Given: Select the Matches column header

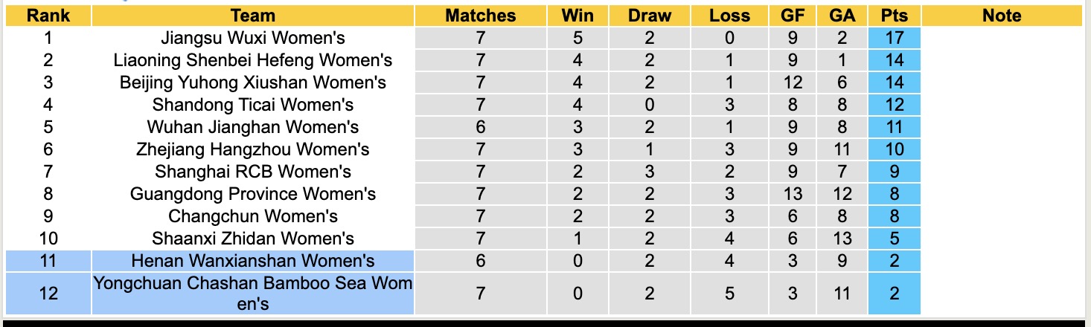Looking at the screenshot, I should click(481, 16).
